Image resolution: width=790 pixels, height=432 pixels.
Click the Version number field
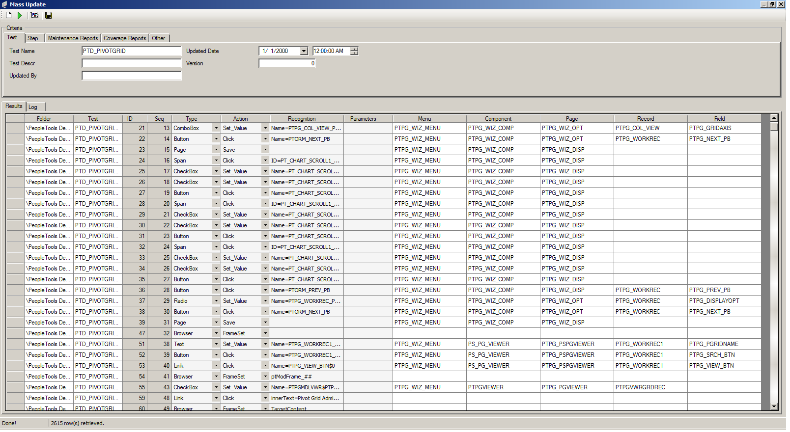pyautogui.click(x=287, y=63)
